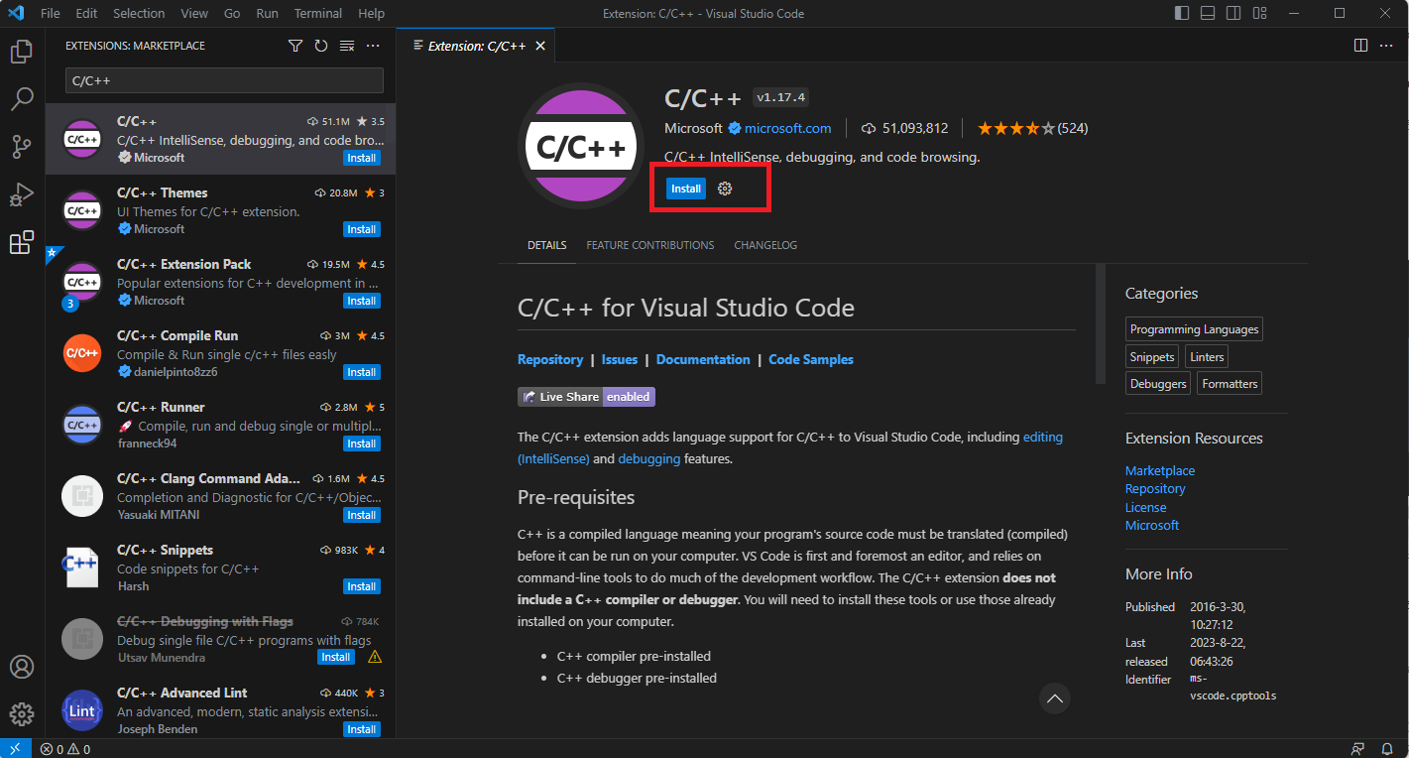Close the Extension: C/C++ tab
Image resolution: width=1409 pixels, height=758 pixels.
click(540, 46)
